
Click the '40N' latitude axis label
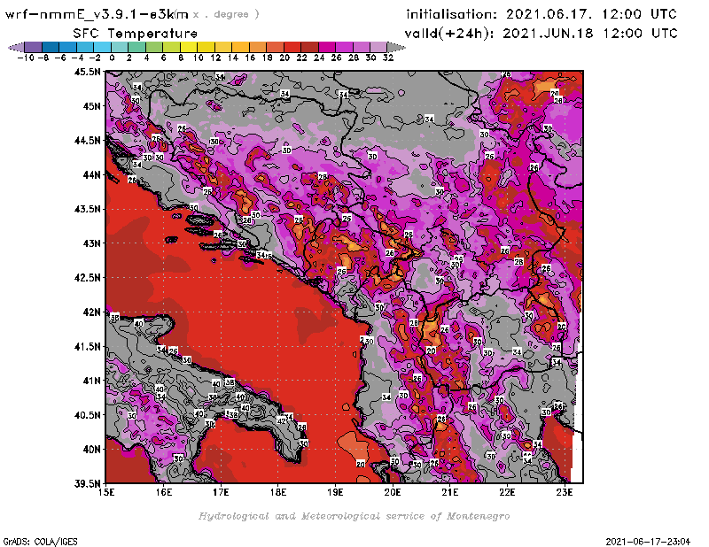(x=92, y=450)
